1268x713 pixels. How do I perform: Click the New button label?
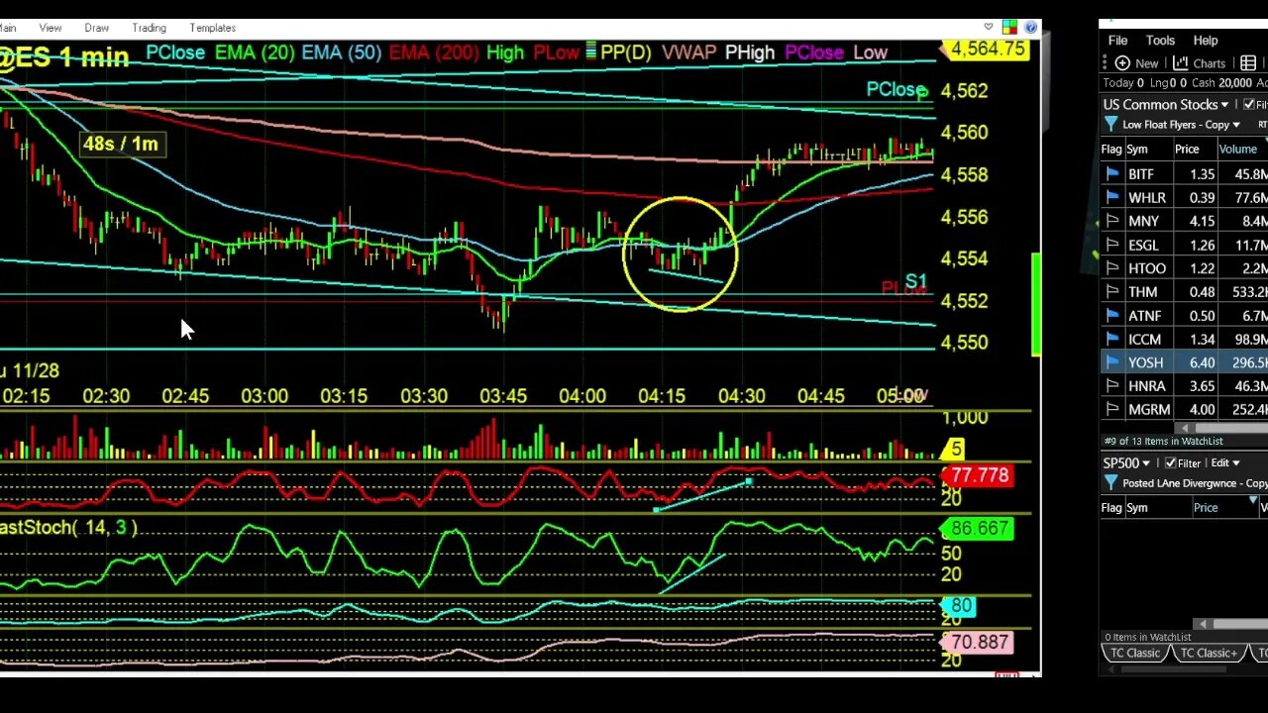pyautogui.click(x=1147, y=63)
